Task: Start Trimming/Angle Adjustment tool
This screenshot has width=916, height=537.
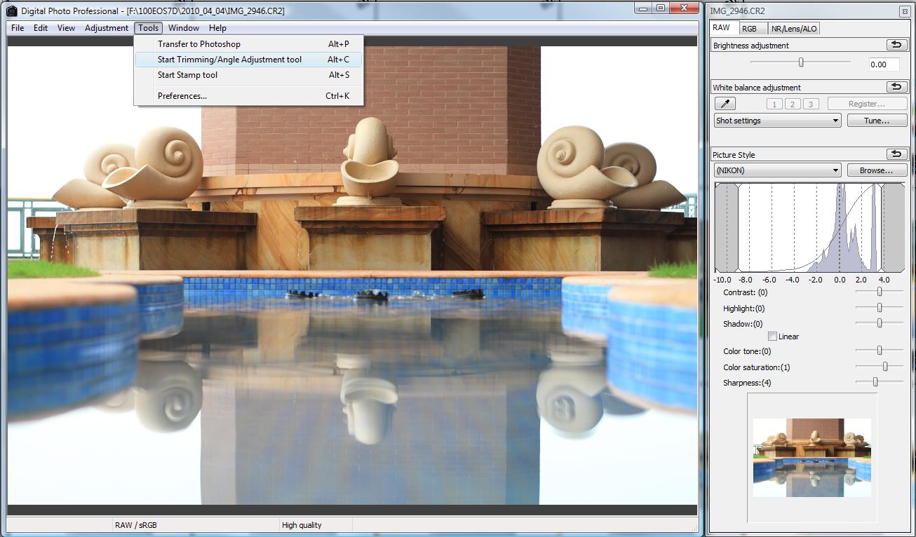Action: (249, 60)
